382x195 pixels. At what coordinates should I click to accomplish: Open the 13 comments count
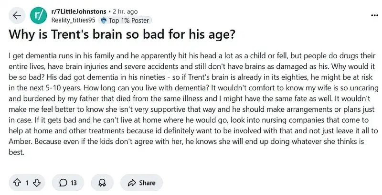74,183
